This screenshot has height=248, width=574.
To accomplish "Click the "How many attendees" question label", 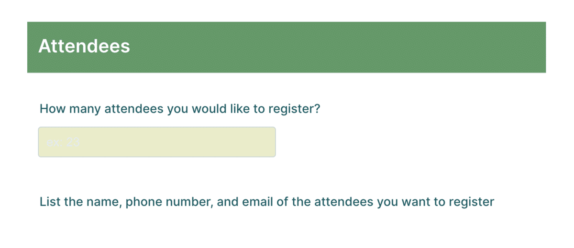I will (x=179, y=109).
